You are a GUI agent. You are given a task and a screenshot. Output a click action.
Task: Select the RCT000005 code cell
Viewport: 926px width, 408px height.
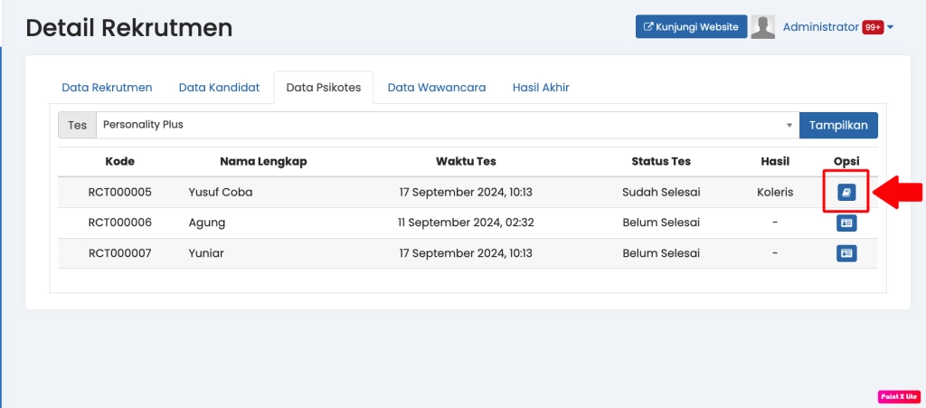119,193
